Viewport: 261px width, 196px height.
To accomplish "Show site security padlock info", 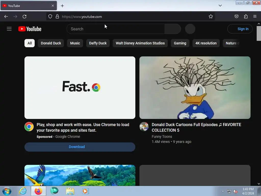I will tap(57, 17).
